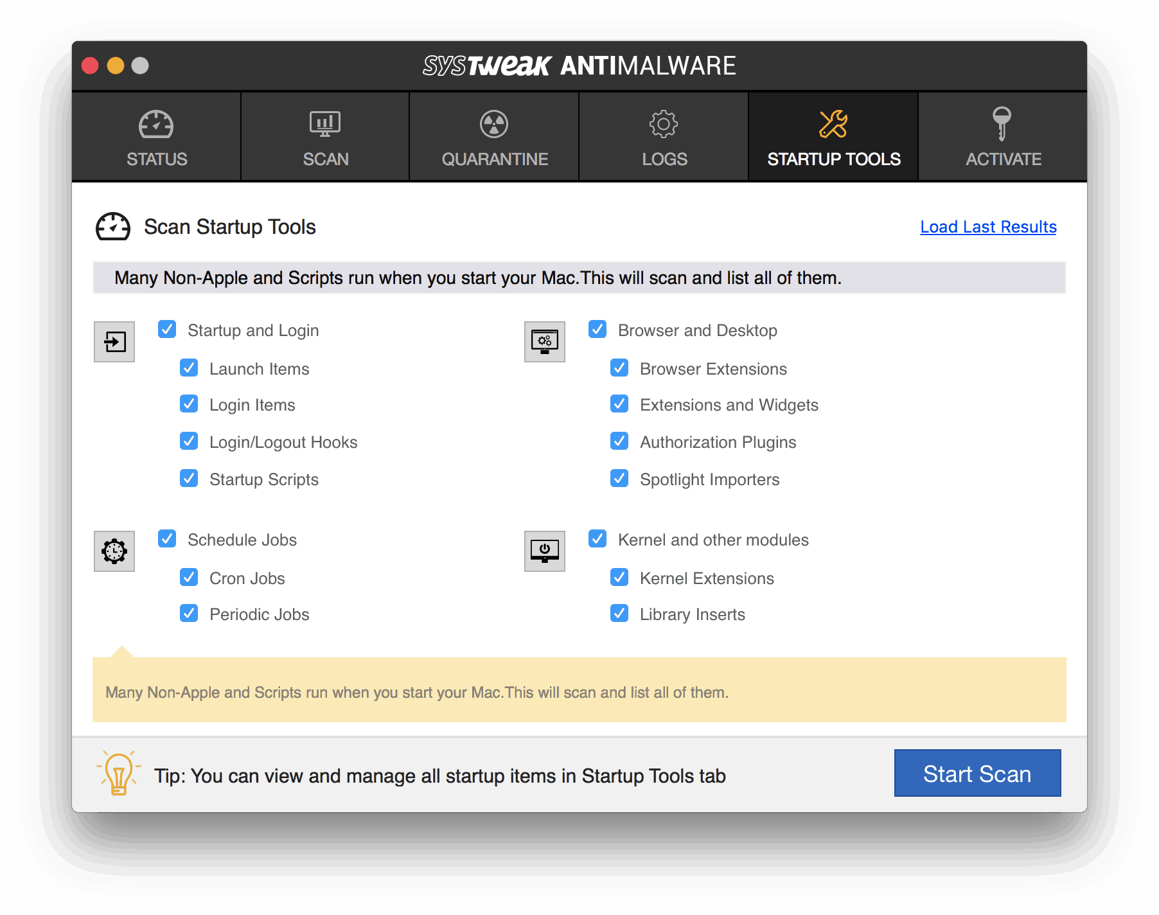Image resolution: width=1159 pixels, height=915 pixels.
Task: Toggle the Extensions and Widgets checkbox
Action: tap(619, 404)
